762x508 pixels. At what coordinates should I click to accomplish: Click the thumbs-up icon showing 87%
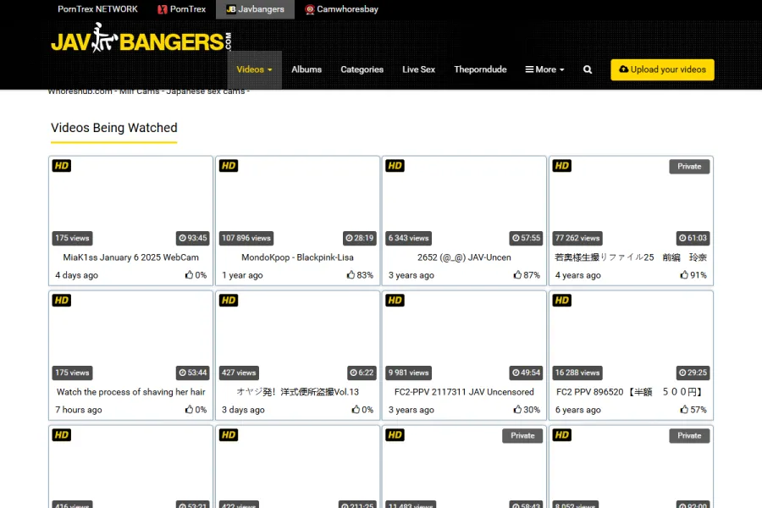tap(518, 275)
